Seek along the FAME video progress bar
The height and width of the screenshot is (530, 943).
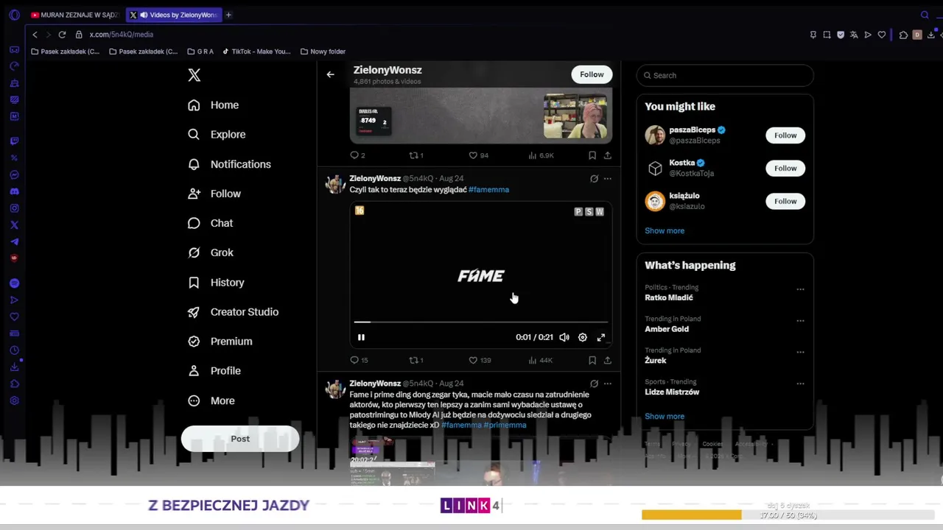pyautogui.click(x=480, y=322)
